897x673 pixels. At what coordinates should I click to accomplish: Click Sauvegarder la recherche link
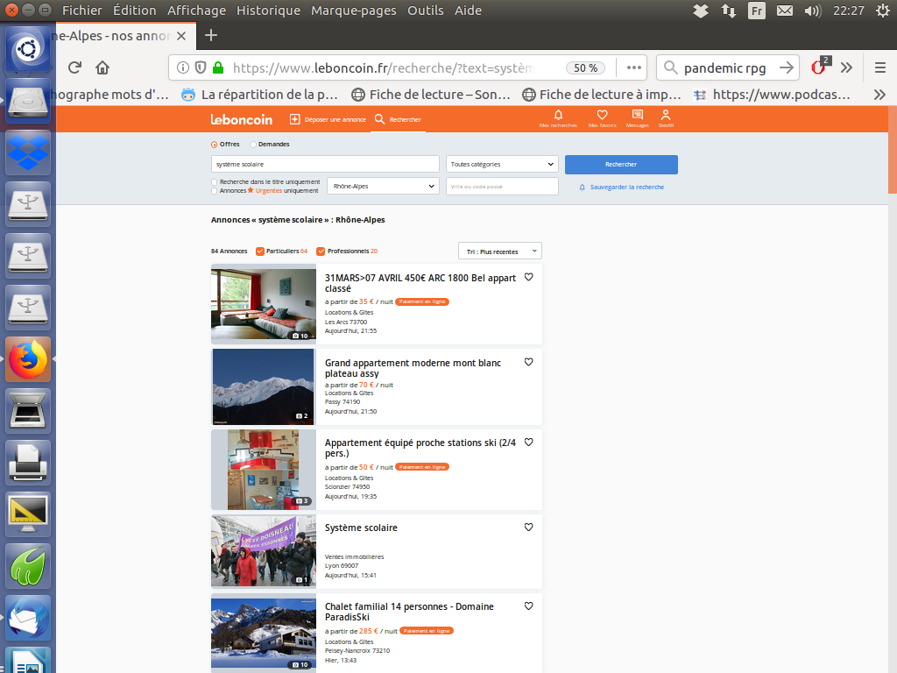[625, 188]
